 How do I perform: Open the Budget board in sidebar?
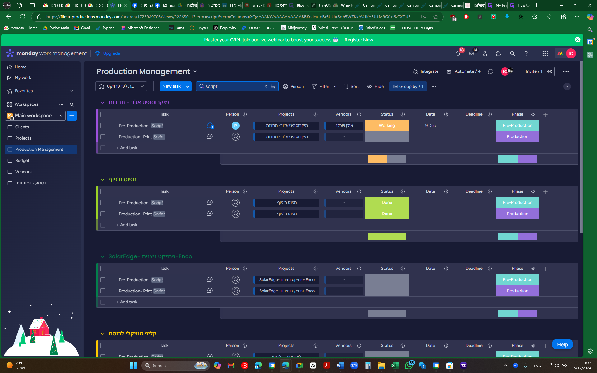(22, 160)
